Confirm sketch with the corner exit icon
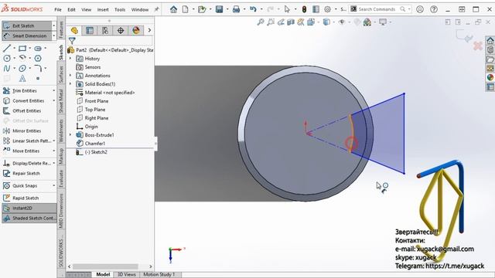 tap(464, 36)
